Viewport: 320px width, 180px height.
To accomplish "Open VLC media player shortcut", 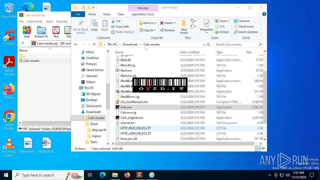I will tap(9, 147).
